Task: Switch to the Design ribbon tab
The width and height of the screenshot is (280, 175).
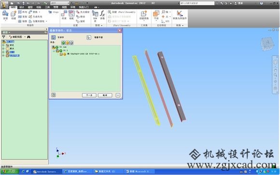Action: tap(22, 7)
